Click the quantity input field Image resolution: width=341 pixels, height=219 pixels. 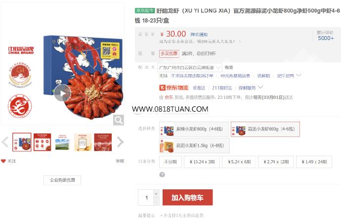click(x=146, y=197)
